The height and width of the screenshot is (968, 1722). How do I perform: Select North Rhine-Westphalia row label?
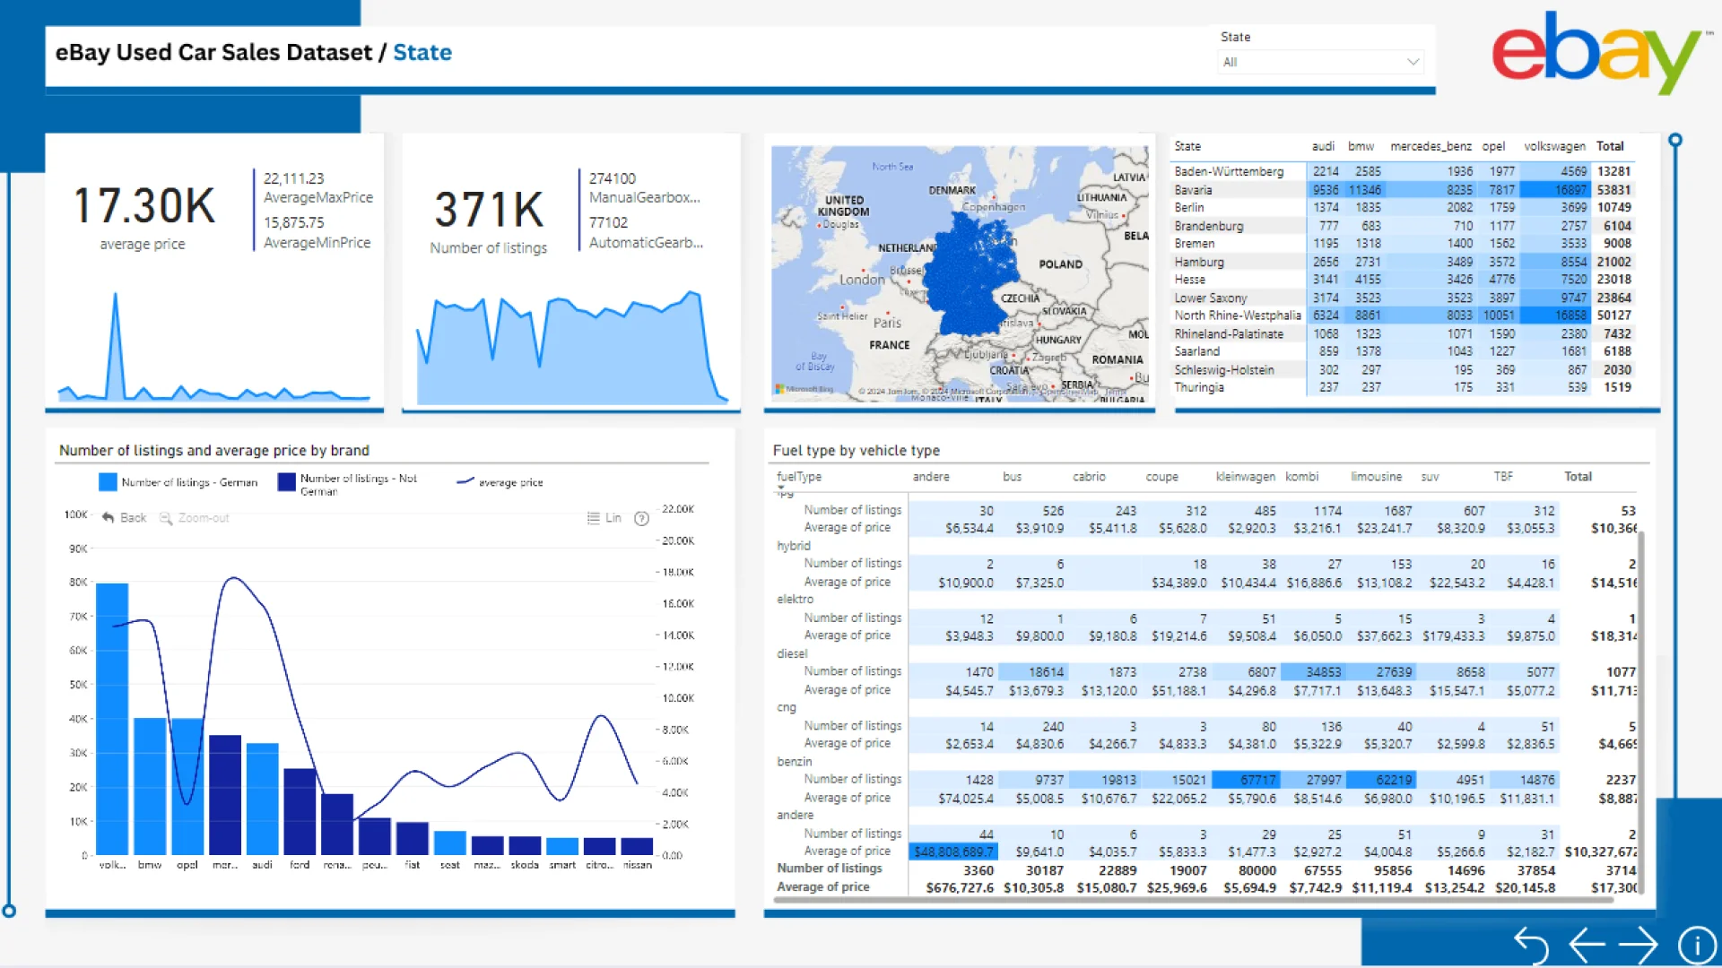pos(1238,315)
